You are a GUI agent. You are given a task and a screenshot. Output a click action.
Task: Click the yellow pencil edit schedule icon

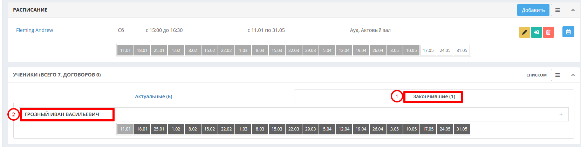(524, 32)
